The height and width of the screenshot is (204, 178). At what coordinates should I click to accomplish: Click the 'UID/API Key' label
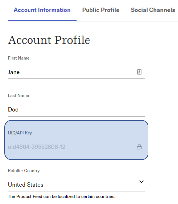pyautogui.click(x=20, y=133)
